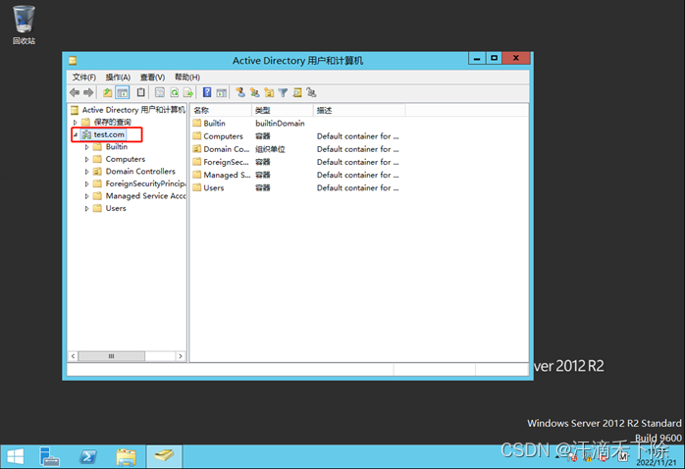685x469 pixels.
Task: Click the clipboard toolbar icon
Action: [140, 92]
